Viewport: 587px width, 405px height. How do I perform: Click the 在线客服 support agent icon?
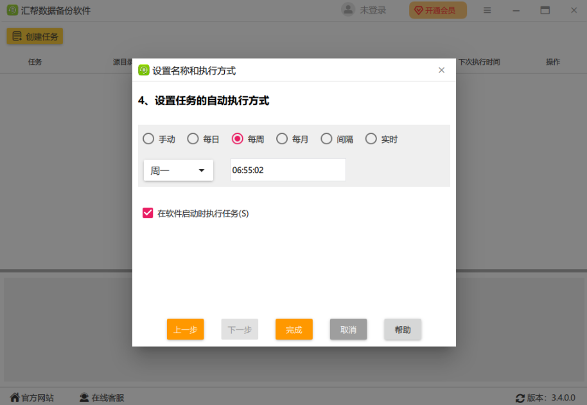[x=84, y=397]
